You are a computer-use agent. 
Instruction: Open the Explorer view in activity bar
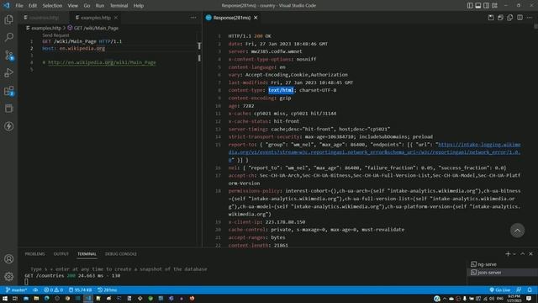pyautogui.click(x=9, y=19)
